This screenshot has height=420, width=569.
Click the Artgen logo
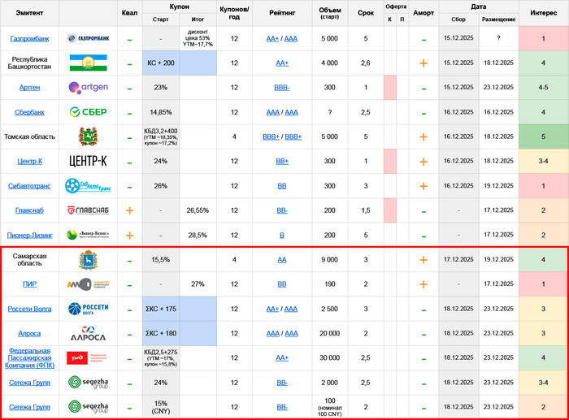coord(88,88)
